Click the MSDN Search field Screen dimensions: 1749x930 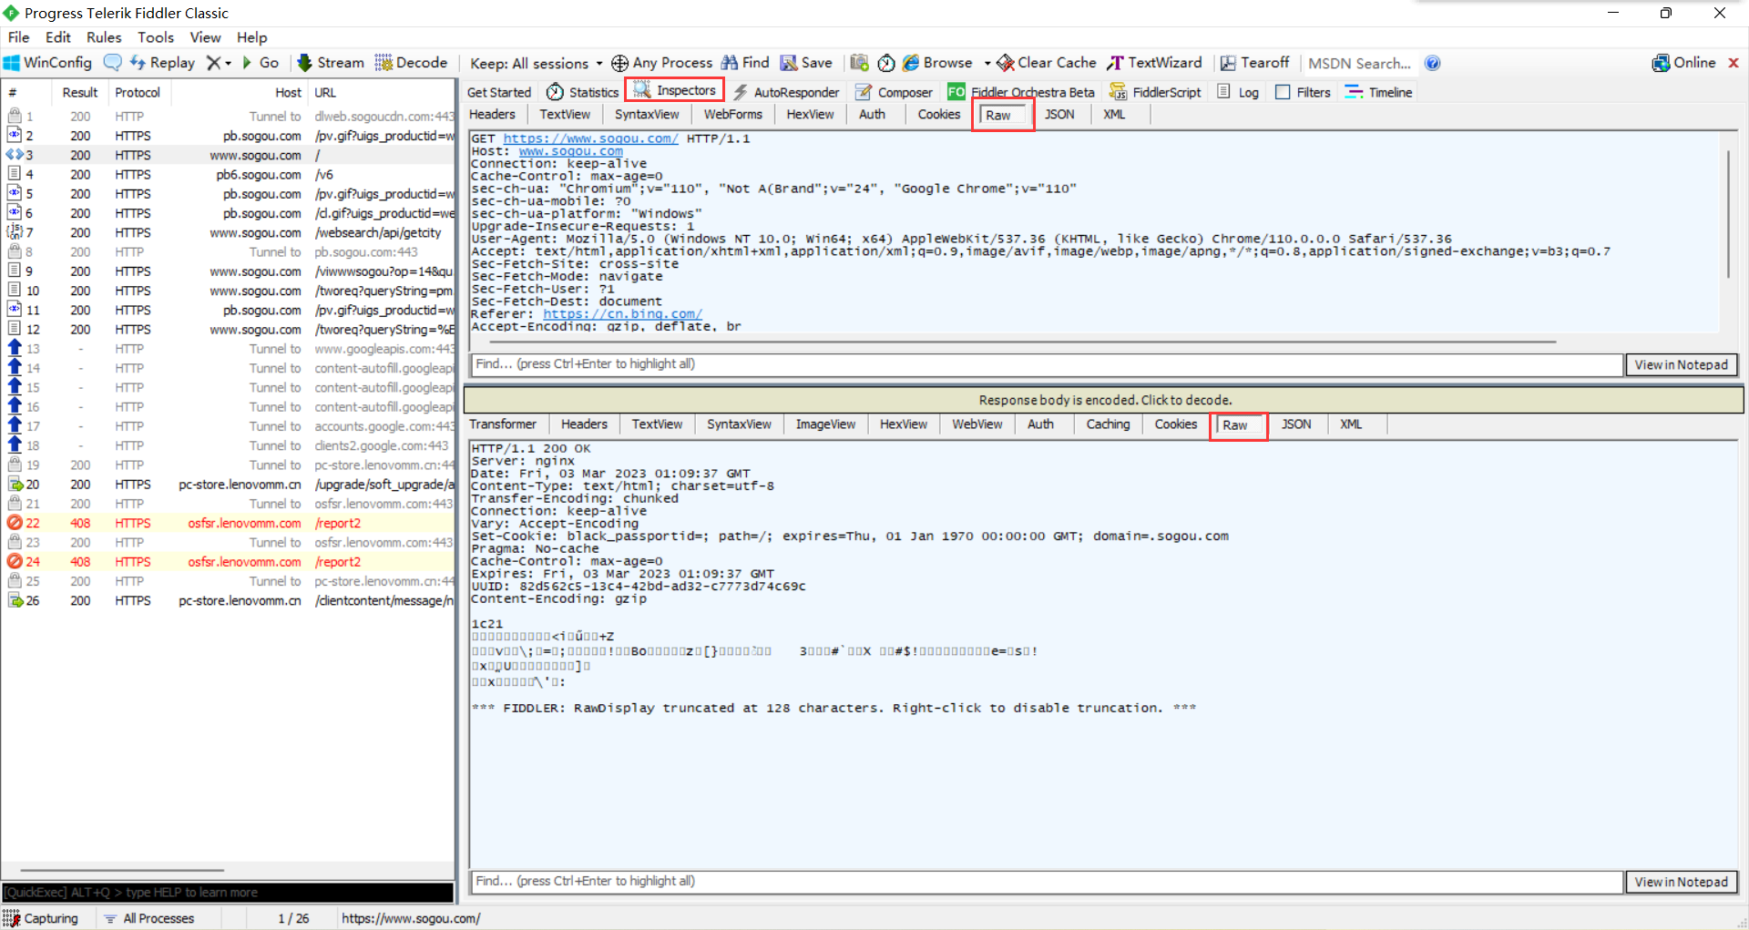point(1360,63)
